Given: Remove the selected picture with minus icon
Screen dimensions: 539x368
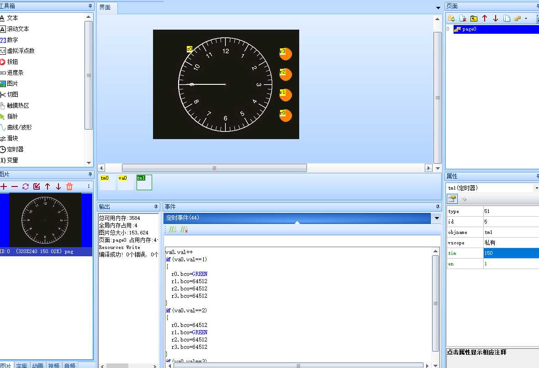Looking at the screenshot, I should tap(15, 187).
